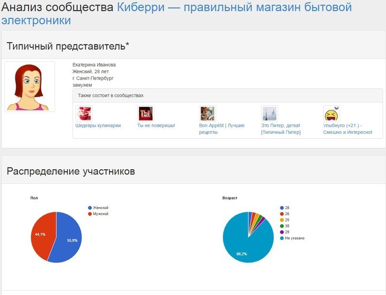The width and height of the screenshot is (386, 295).
Task: Open Улыбнуло smiley community icon
Action: [x=331, y=113]
